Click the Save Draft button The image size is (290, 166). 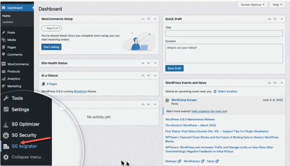(174, 68)
